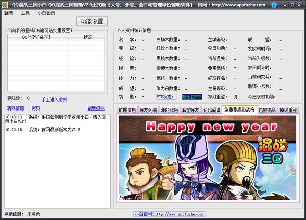The height and width of the screenshot is (220, 306).
Task: Open the 小白会员 menu
Action: 46,13
